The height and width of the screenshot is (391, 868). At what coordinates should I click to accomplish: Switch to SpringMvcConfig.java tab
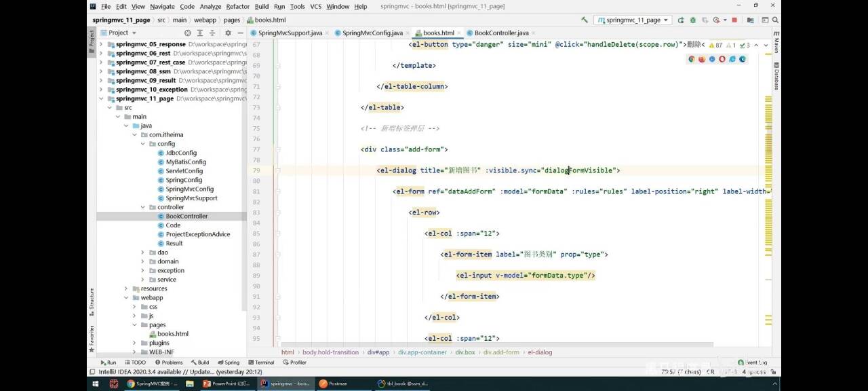tap(372, 33)
